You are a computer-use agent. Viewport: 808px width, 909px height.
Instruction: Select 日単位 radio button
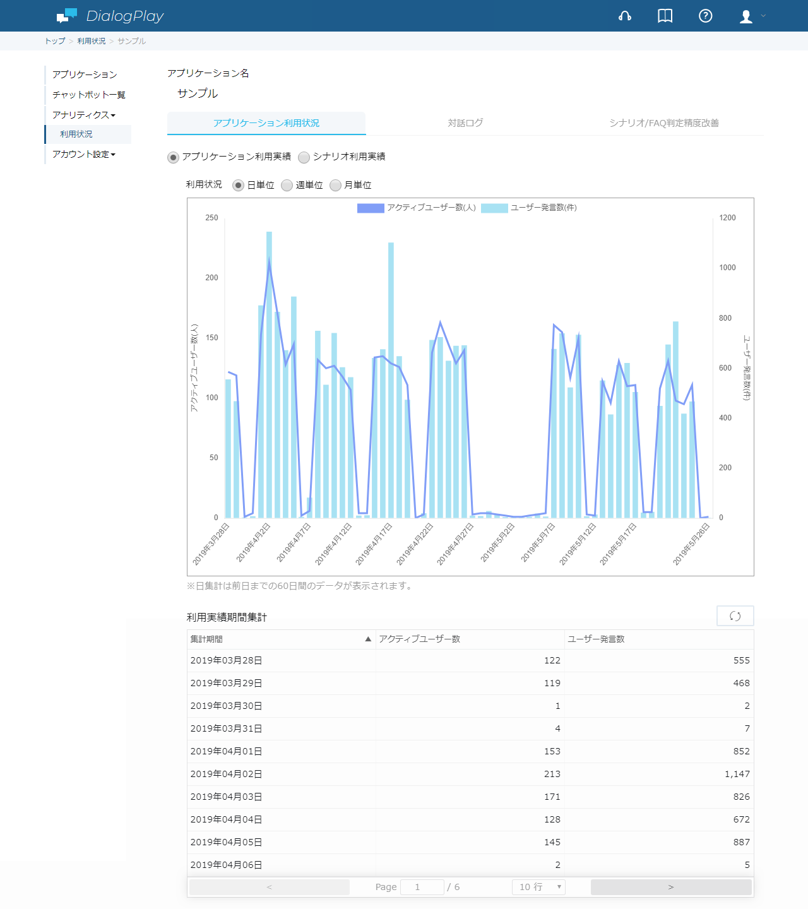(238, 185)
